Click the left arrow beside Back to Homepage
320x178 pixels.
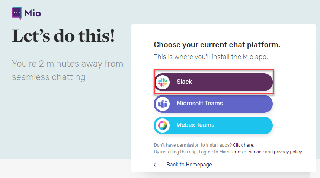tap(158, 165)
